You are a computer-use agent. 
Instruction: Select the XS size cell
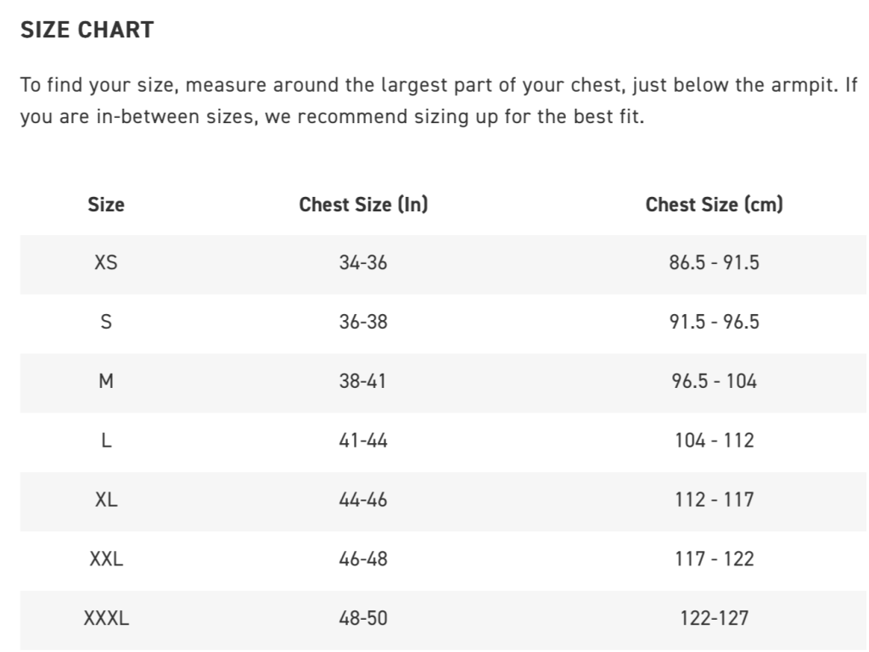point(106,262)
